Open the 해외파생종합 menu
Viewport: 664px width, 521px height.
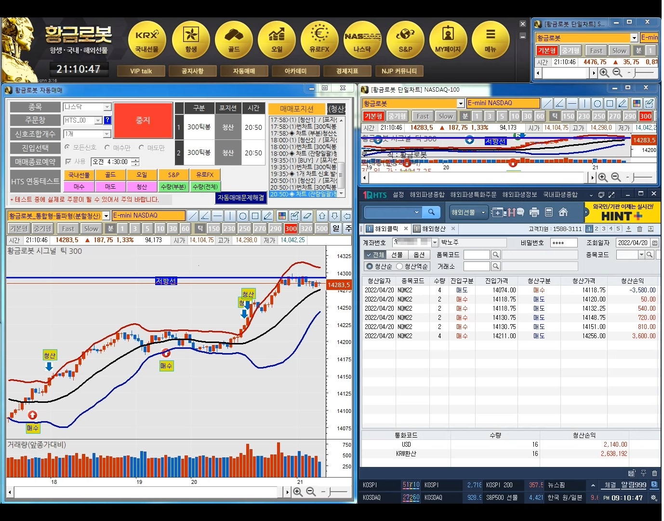[427, 194]
